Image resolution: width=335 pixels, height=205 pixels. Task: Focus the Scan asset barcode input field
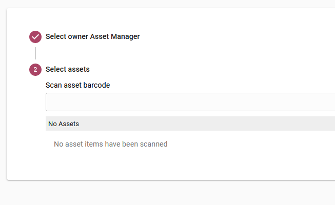click(x=190, y=102)
